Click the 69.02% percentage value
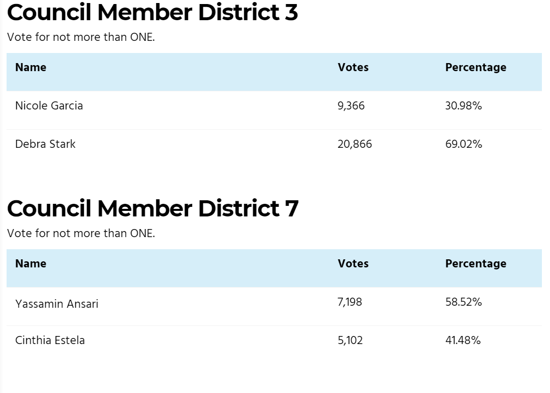 (x=464, y=144)
